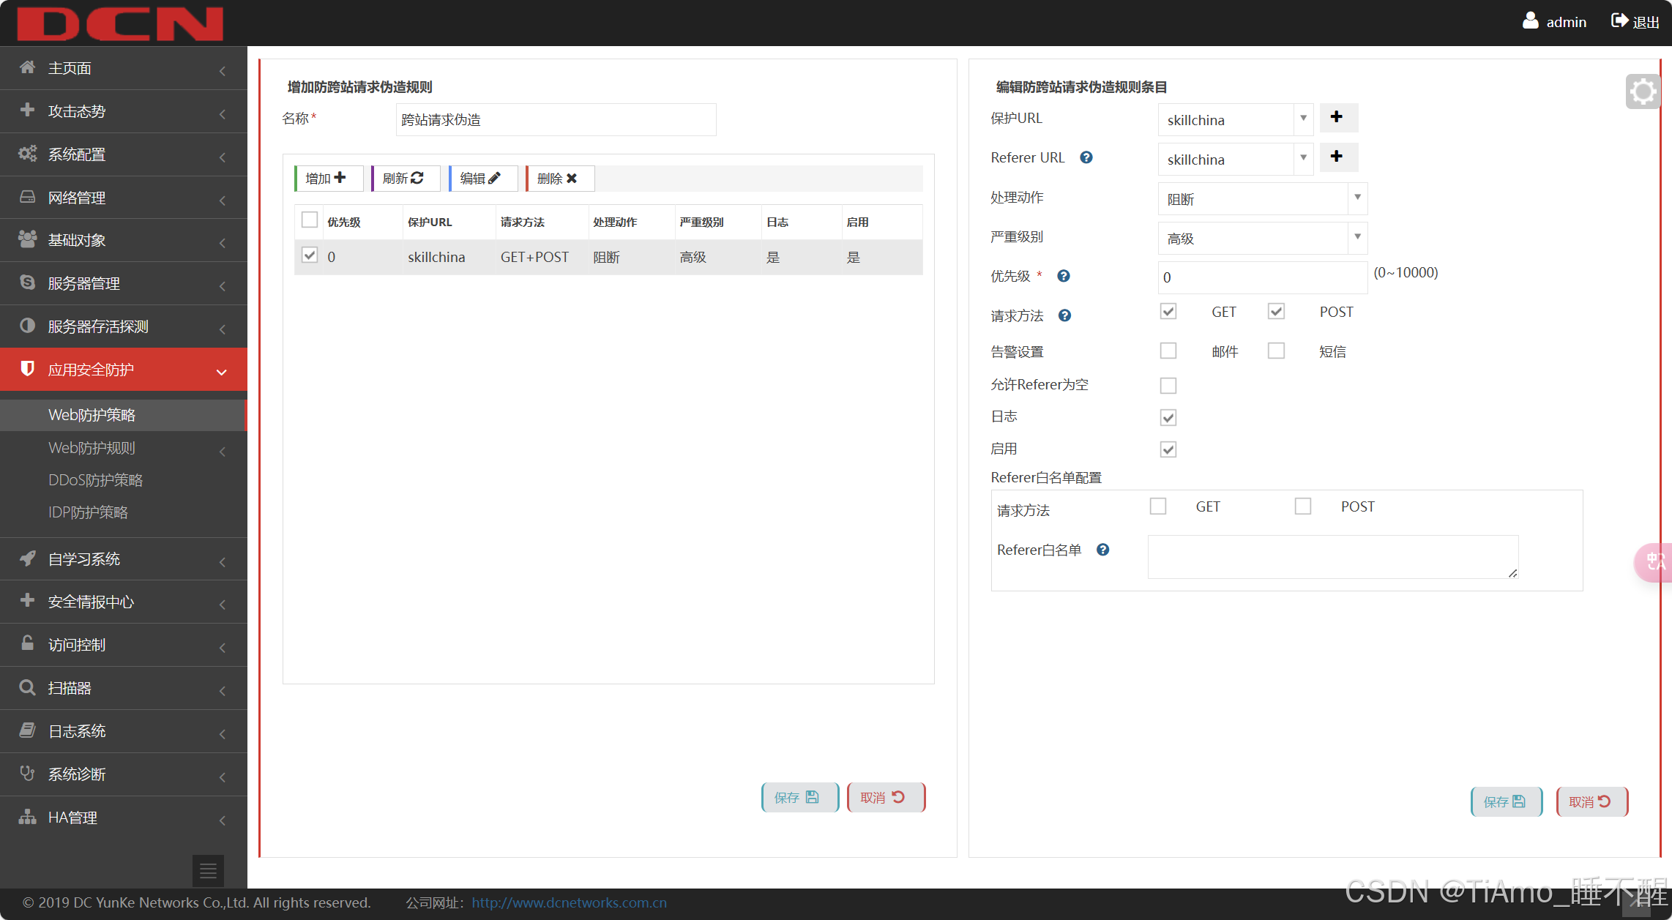This screenshot has width=1672, height=920.
Task: Toggle the 日志 checkbox
Action: point(1168,417)
